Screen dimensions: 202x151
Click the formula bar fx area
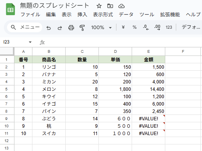click(x=42, y=42)
